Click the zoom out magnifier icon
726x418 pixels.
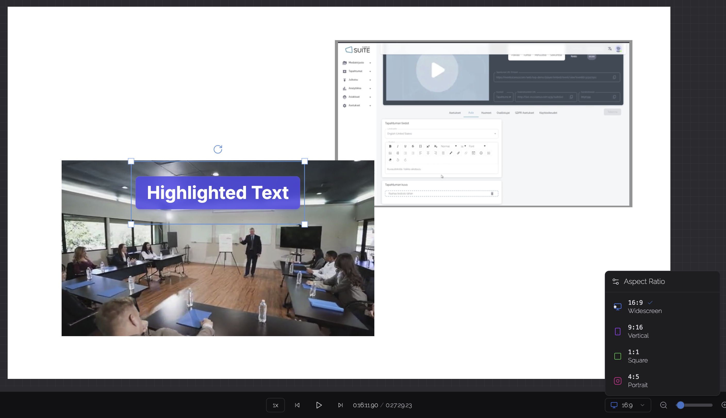pyautogui.click(x=663, y=405)
